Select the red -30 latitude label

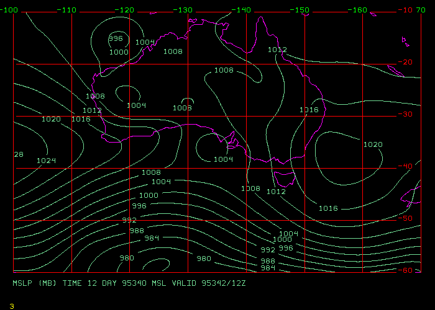click(407, 115)
